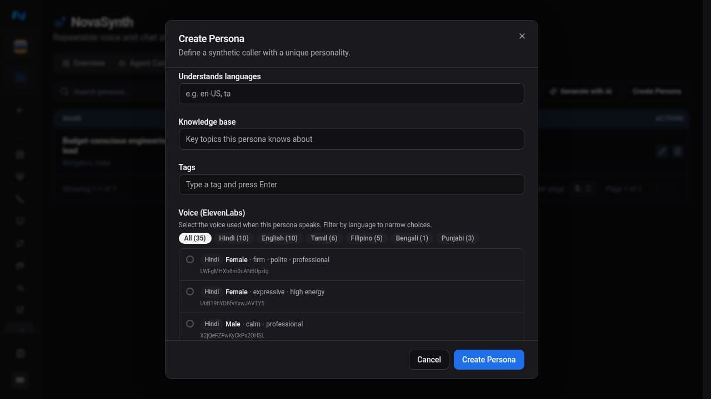Focus the Understands languages field
The height and width of the screenshot is (399, 711).
(351, 94)
